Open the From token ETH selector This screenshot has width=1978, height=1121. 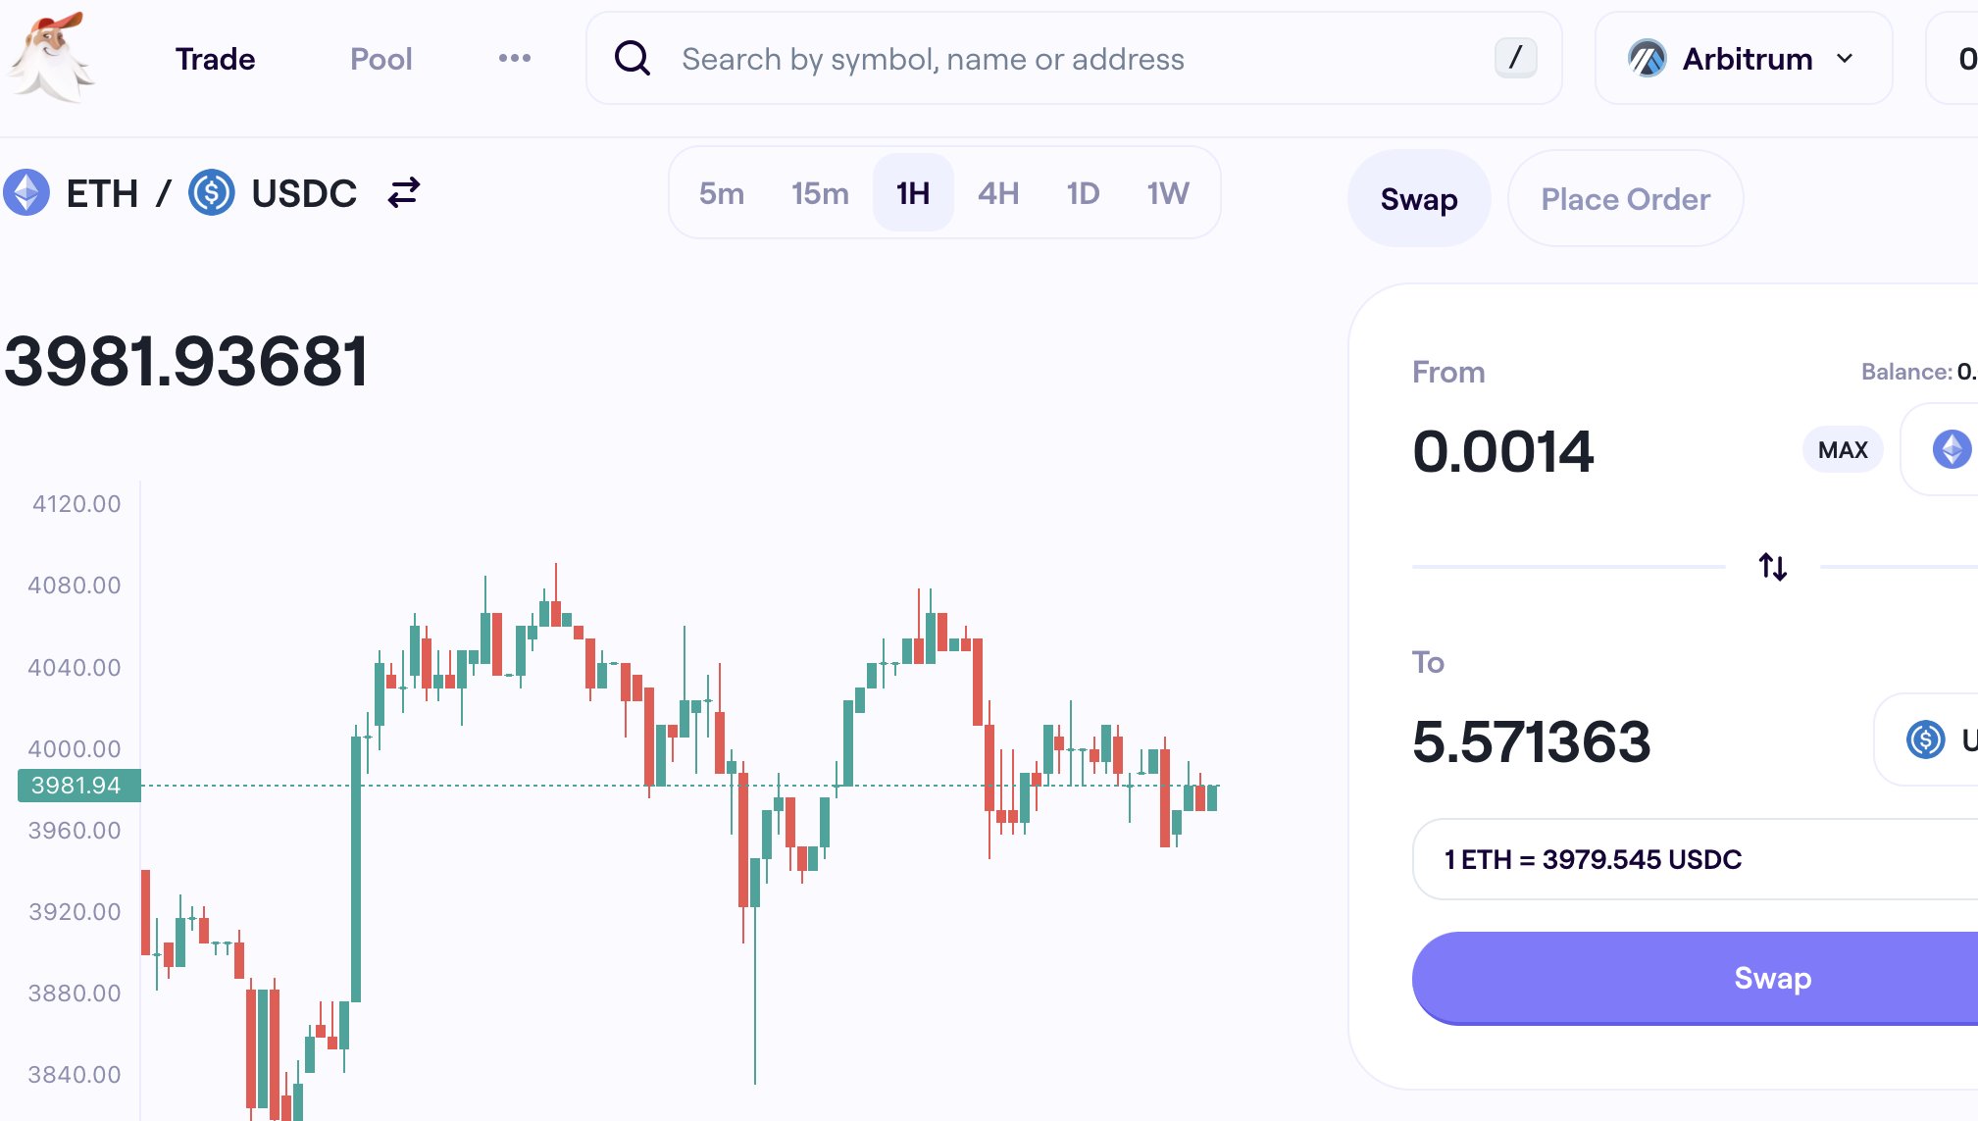[x=1950, y=450]
